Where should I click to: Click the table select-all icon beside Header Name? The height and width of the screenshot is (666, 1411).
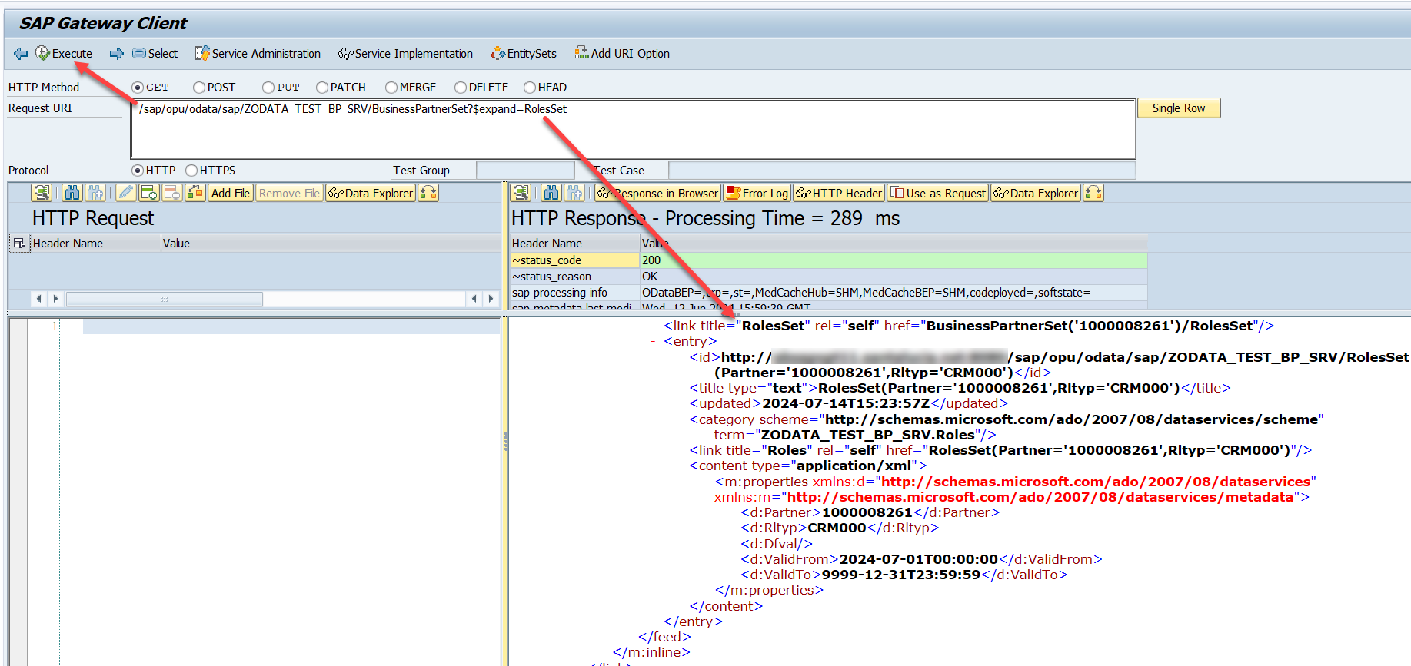[19, 244]
